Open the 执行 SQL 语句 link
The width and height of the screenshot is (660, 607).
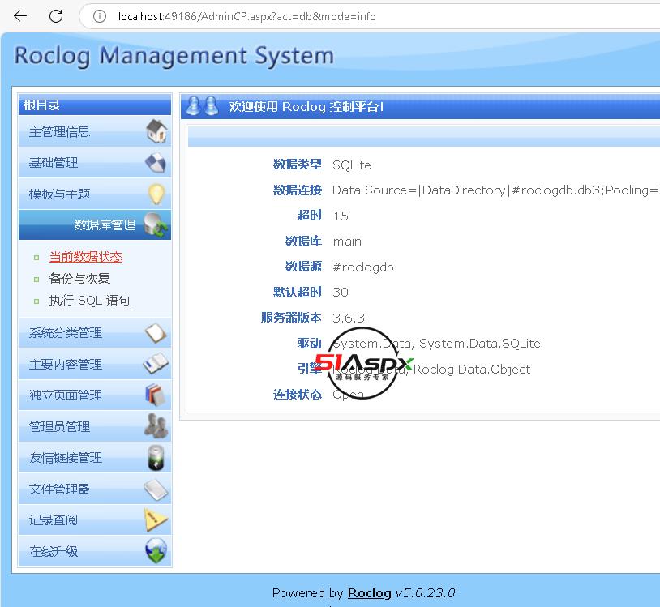[x=89, y=301]
